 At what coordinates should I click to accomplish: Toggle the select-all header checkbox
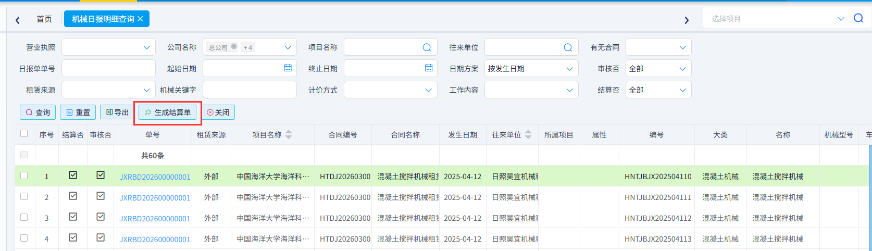[x=24, y=134]
